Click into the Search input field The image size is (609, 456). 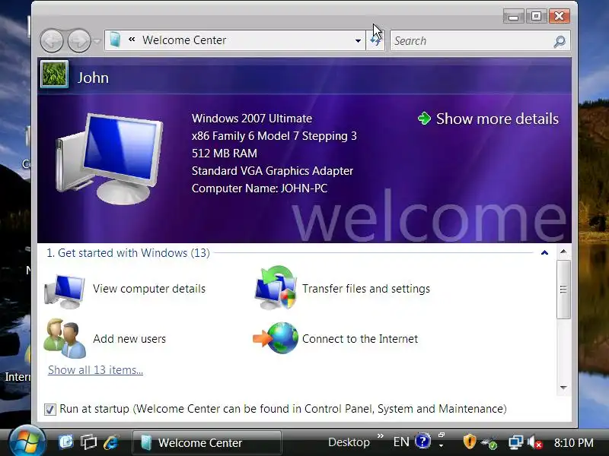[x=472, y=41]
